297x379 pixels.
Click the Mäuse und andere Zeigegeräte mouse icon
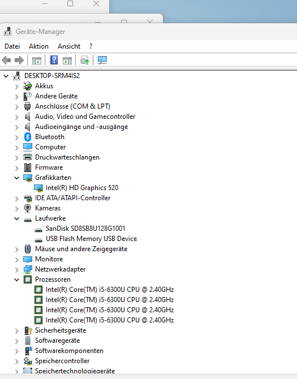(28, 249)
